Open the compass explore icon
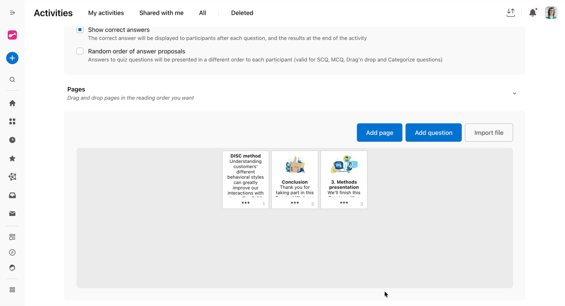Screen dimensions: 565x306 pos(12,252)
